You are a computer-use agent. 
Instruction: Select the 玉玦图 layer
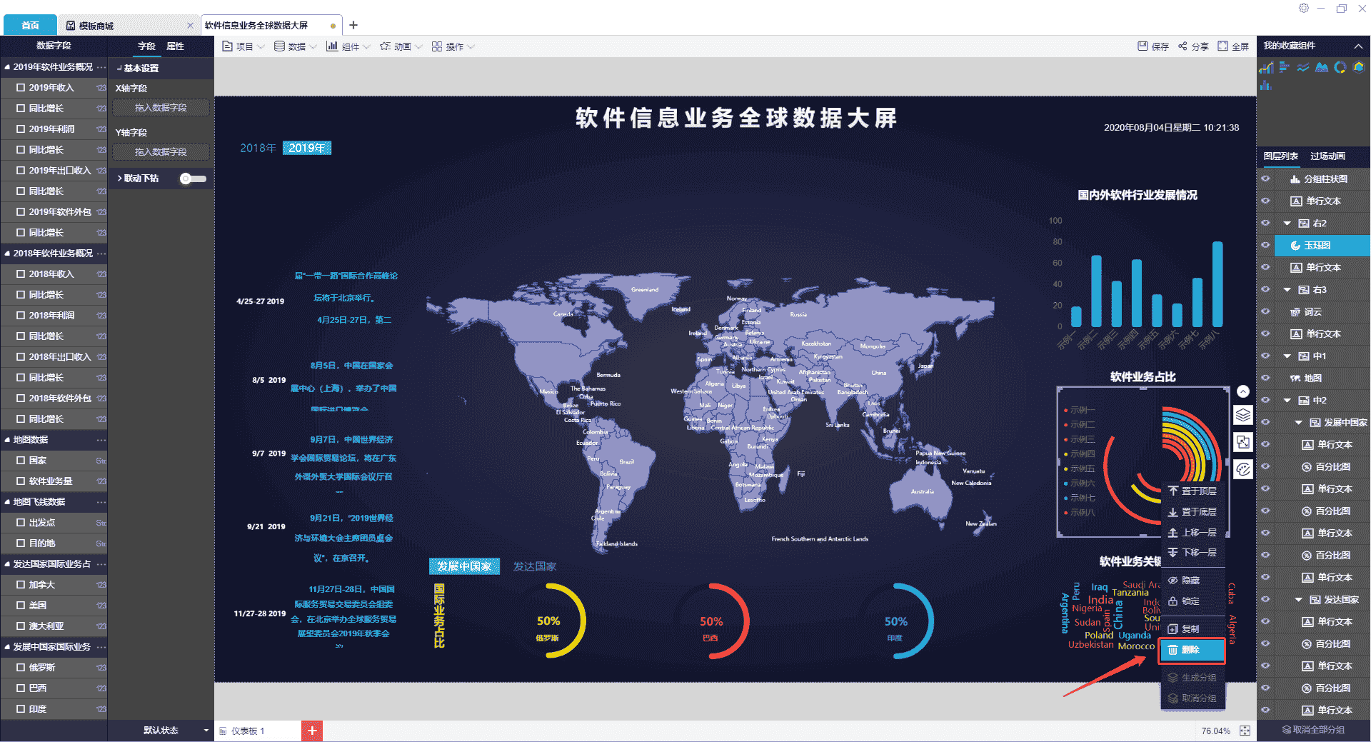click(1322, 246)
